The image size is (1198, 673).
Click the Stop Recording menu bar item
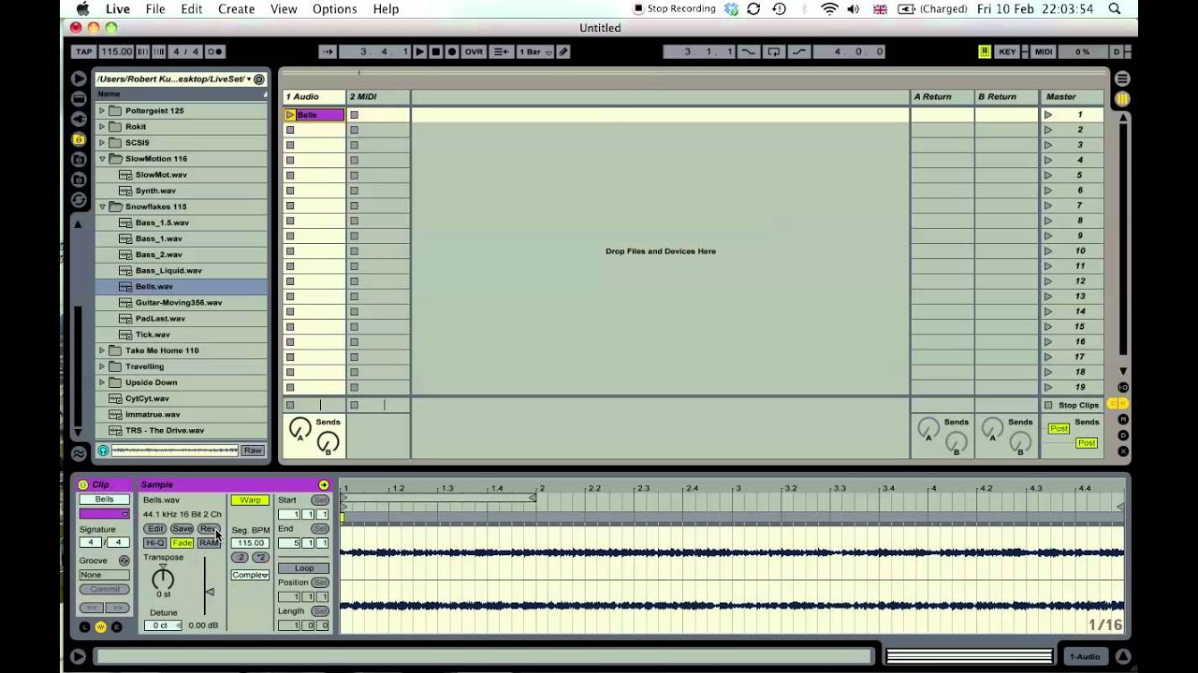[x=675, y=8]
